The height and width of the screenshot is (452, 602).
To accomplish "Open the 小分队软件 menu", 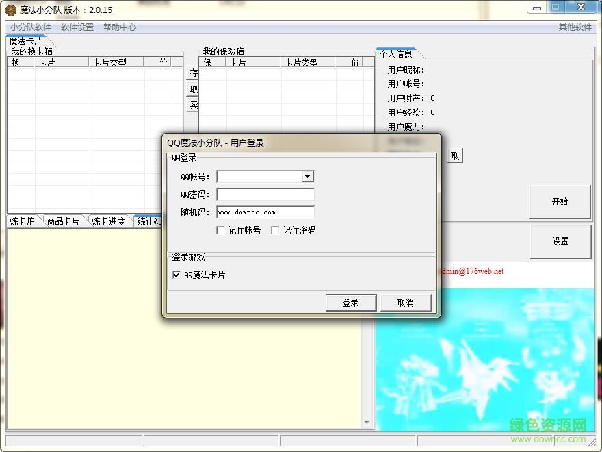I will coord(31,27).
